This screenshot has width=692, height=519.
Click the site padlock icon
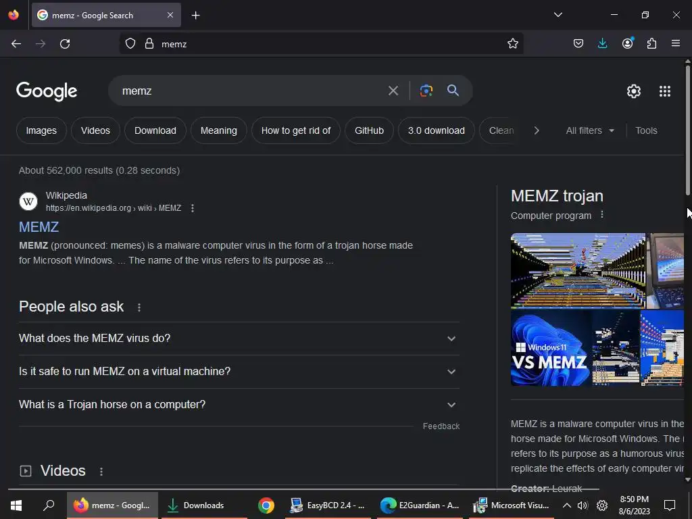[x=149, y=44]
